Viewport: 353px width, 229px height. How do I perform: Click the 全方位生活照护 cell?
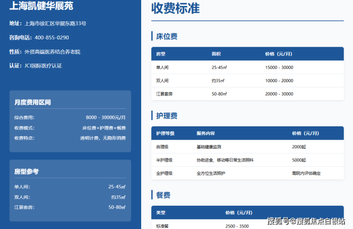(x=211, y=173)
